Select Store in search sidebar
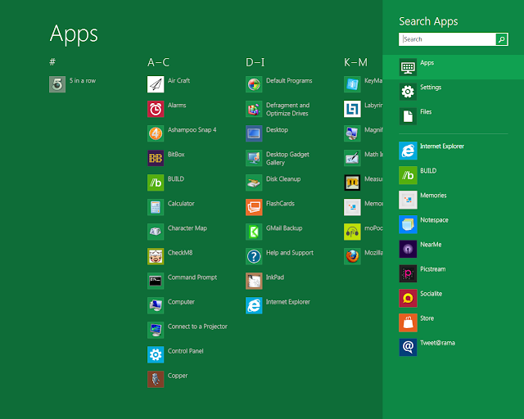 coord(453,322)
